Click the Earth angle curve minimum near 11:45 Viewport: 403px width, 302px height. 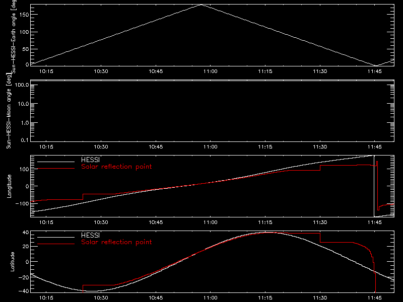375,65
